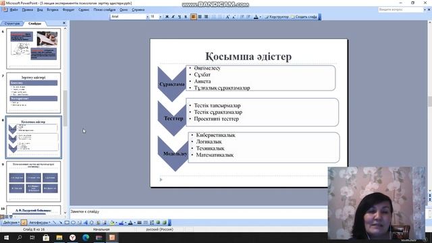Open the Вид menu
The image size is (432, 243).
click(40, 9)
